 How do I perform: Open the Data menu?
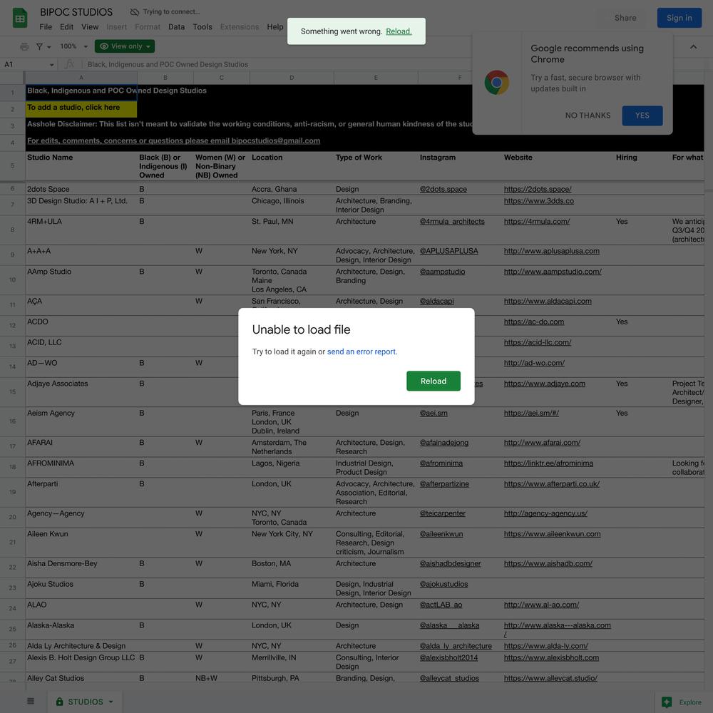[x=176, y=27]
